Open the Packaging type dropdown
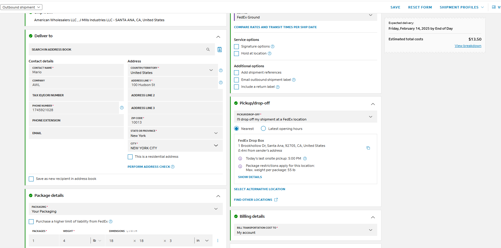Viewport: 501px width, 248px height. tap(126, 209)
